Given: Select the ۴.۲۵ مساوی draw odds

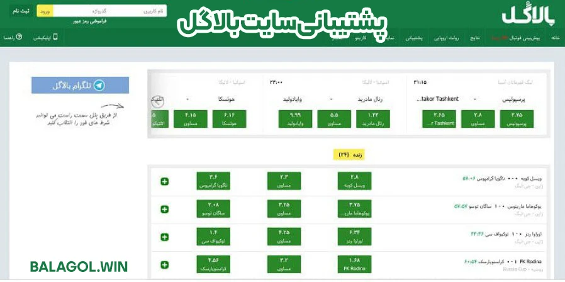Looking at the screenshot, I should point(284,237).
